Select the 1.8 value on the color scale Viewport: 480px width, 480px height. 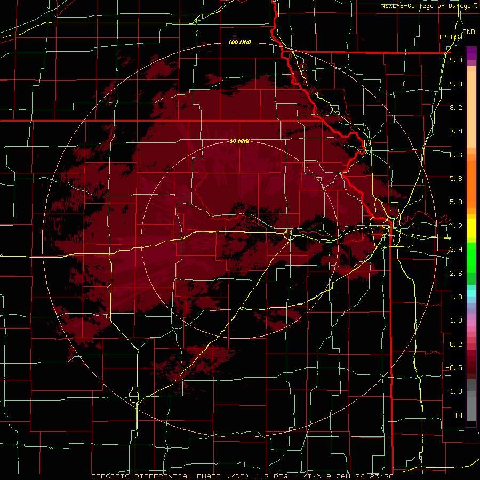coord(456,297)
